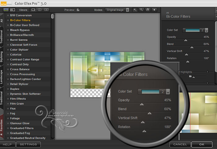Click the filter list scrollbar thumb
The image size is (217, 149).
(52, 16)
